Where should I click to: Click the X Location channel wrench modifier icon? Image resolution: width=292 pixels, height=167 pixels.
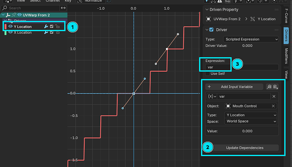[46, 32]
